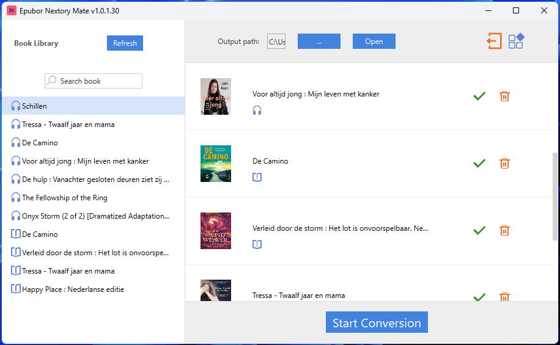
Task: Remove Verleid door de storm with trash icon
Action: [x=504, y=230]
